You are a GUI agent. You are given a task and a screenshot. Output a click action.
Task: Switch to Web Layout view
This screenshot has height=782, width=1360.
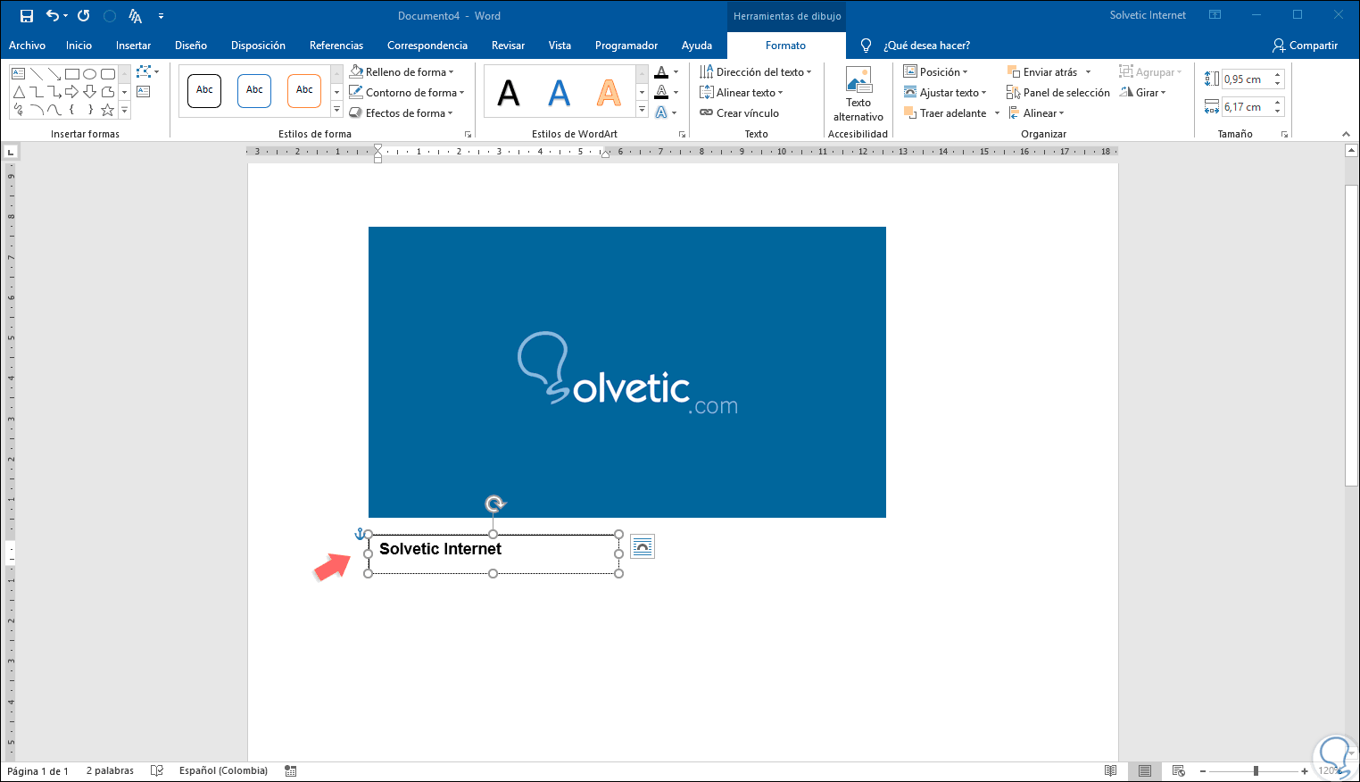[x=1178, y=771]
